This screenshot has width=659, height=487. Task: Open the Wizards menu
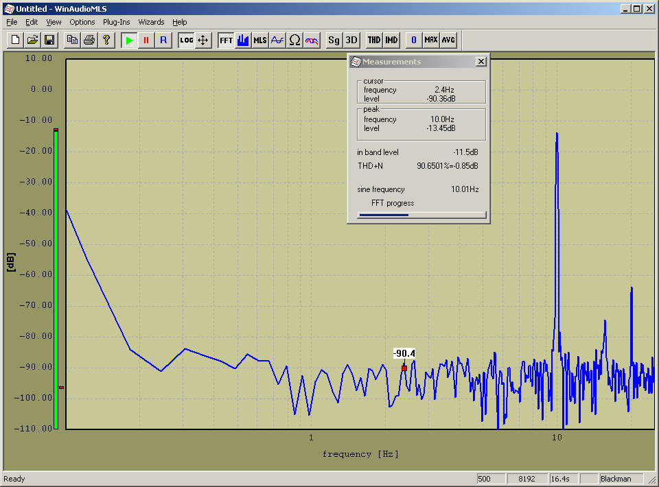pyautogui.click(x=151, y=22)
